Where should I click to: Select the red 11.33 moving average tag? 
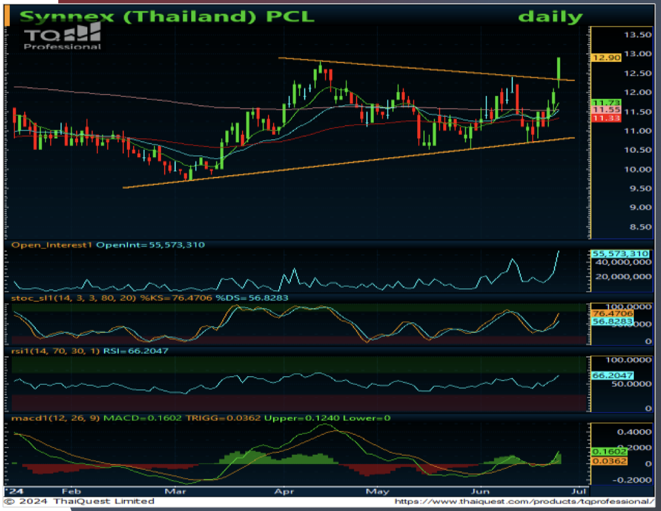pyautogui.click(x=606, y=118)
